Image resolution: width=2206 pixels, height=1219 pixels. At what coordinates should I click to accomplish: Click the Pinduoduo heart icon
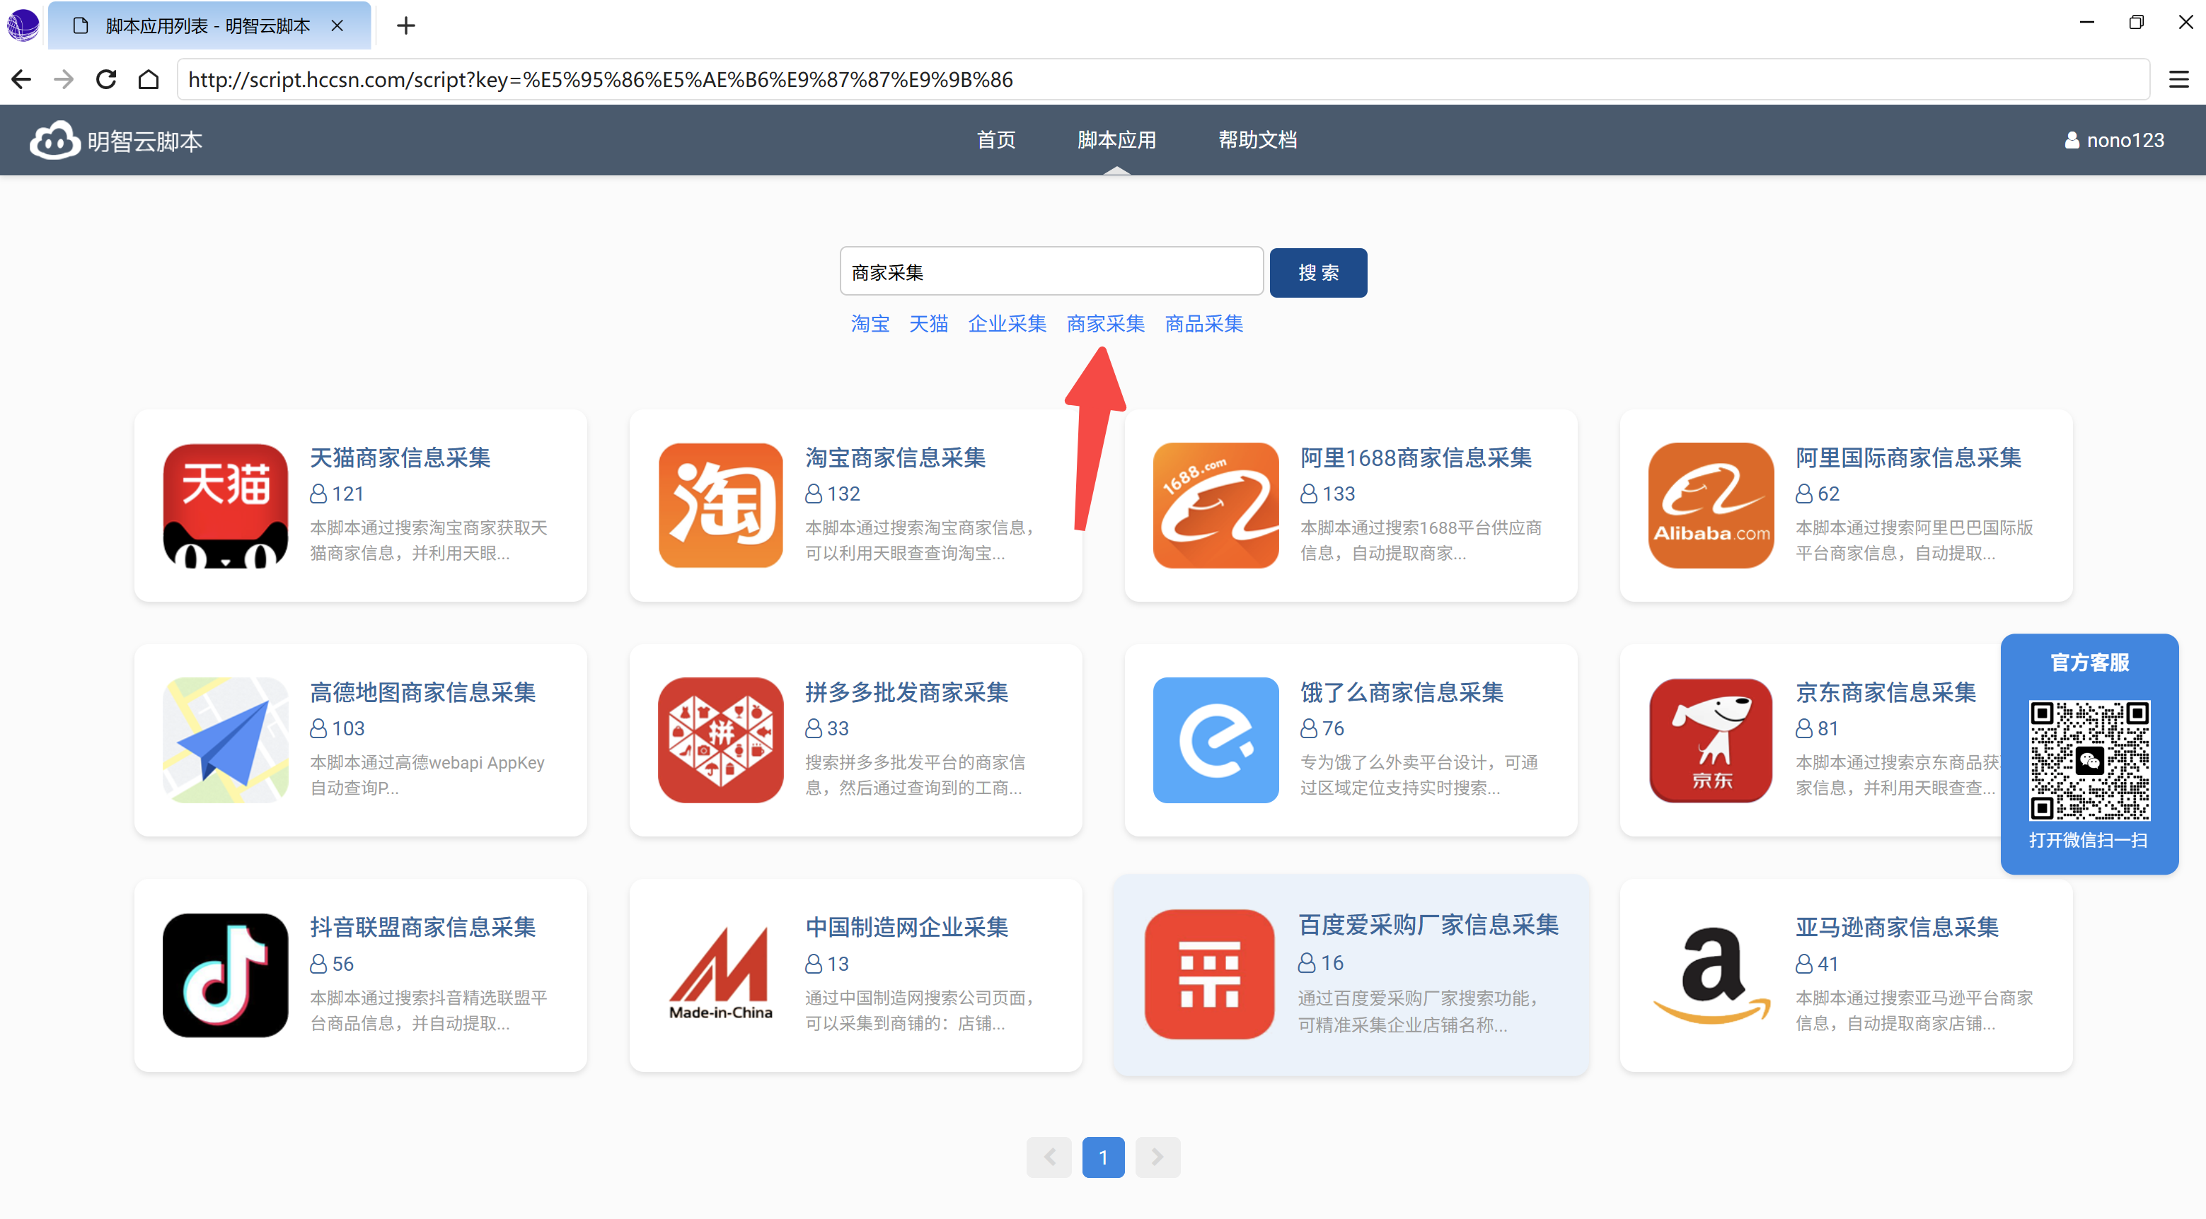point(720,740)
